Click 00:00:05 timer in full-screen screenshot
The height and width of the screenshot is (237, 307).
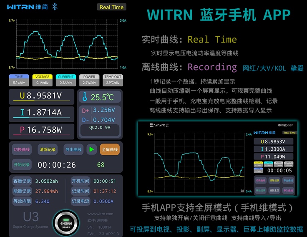pyautogui.click(x=279, y=171)
